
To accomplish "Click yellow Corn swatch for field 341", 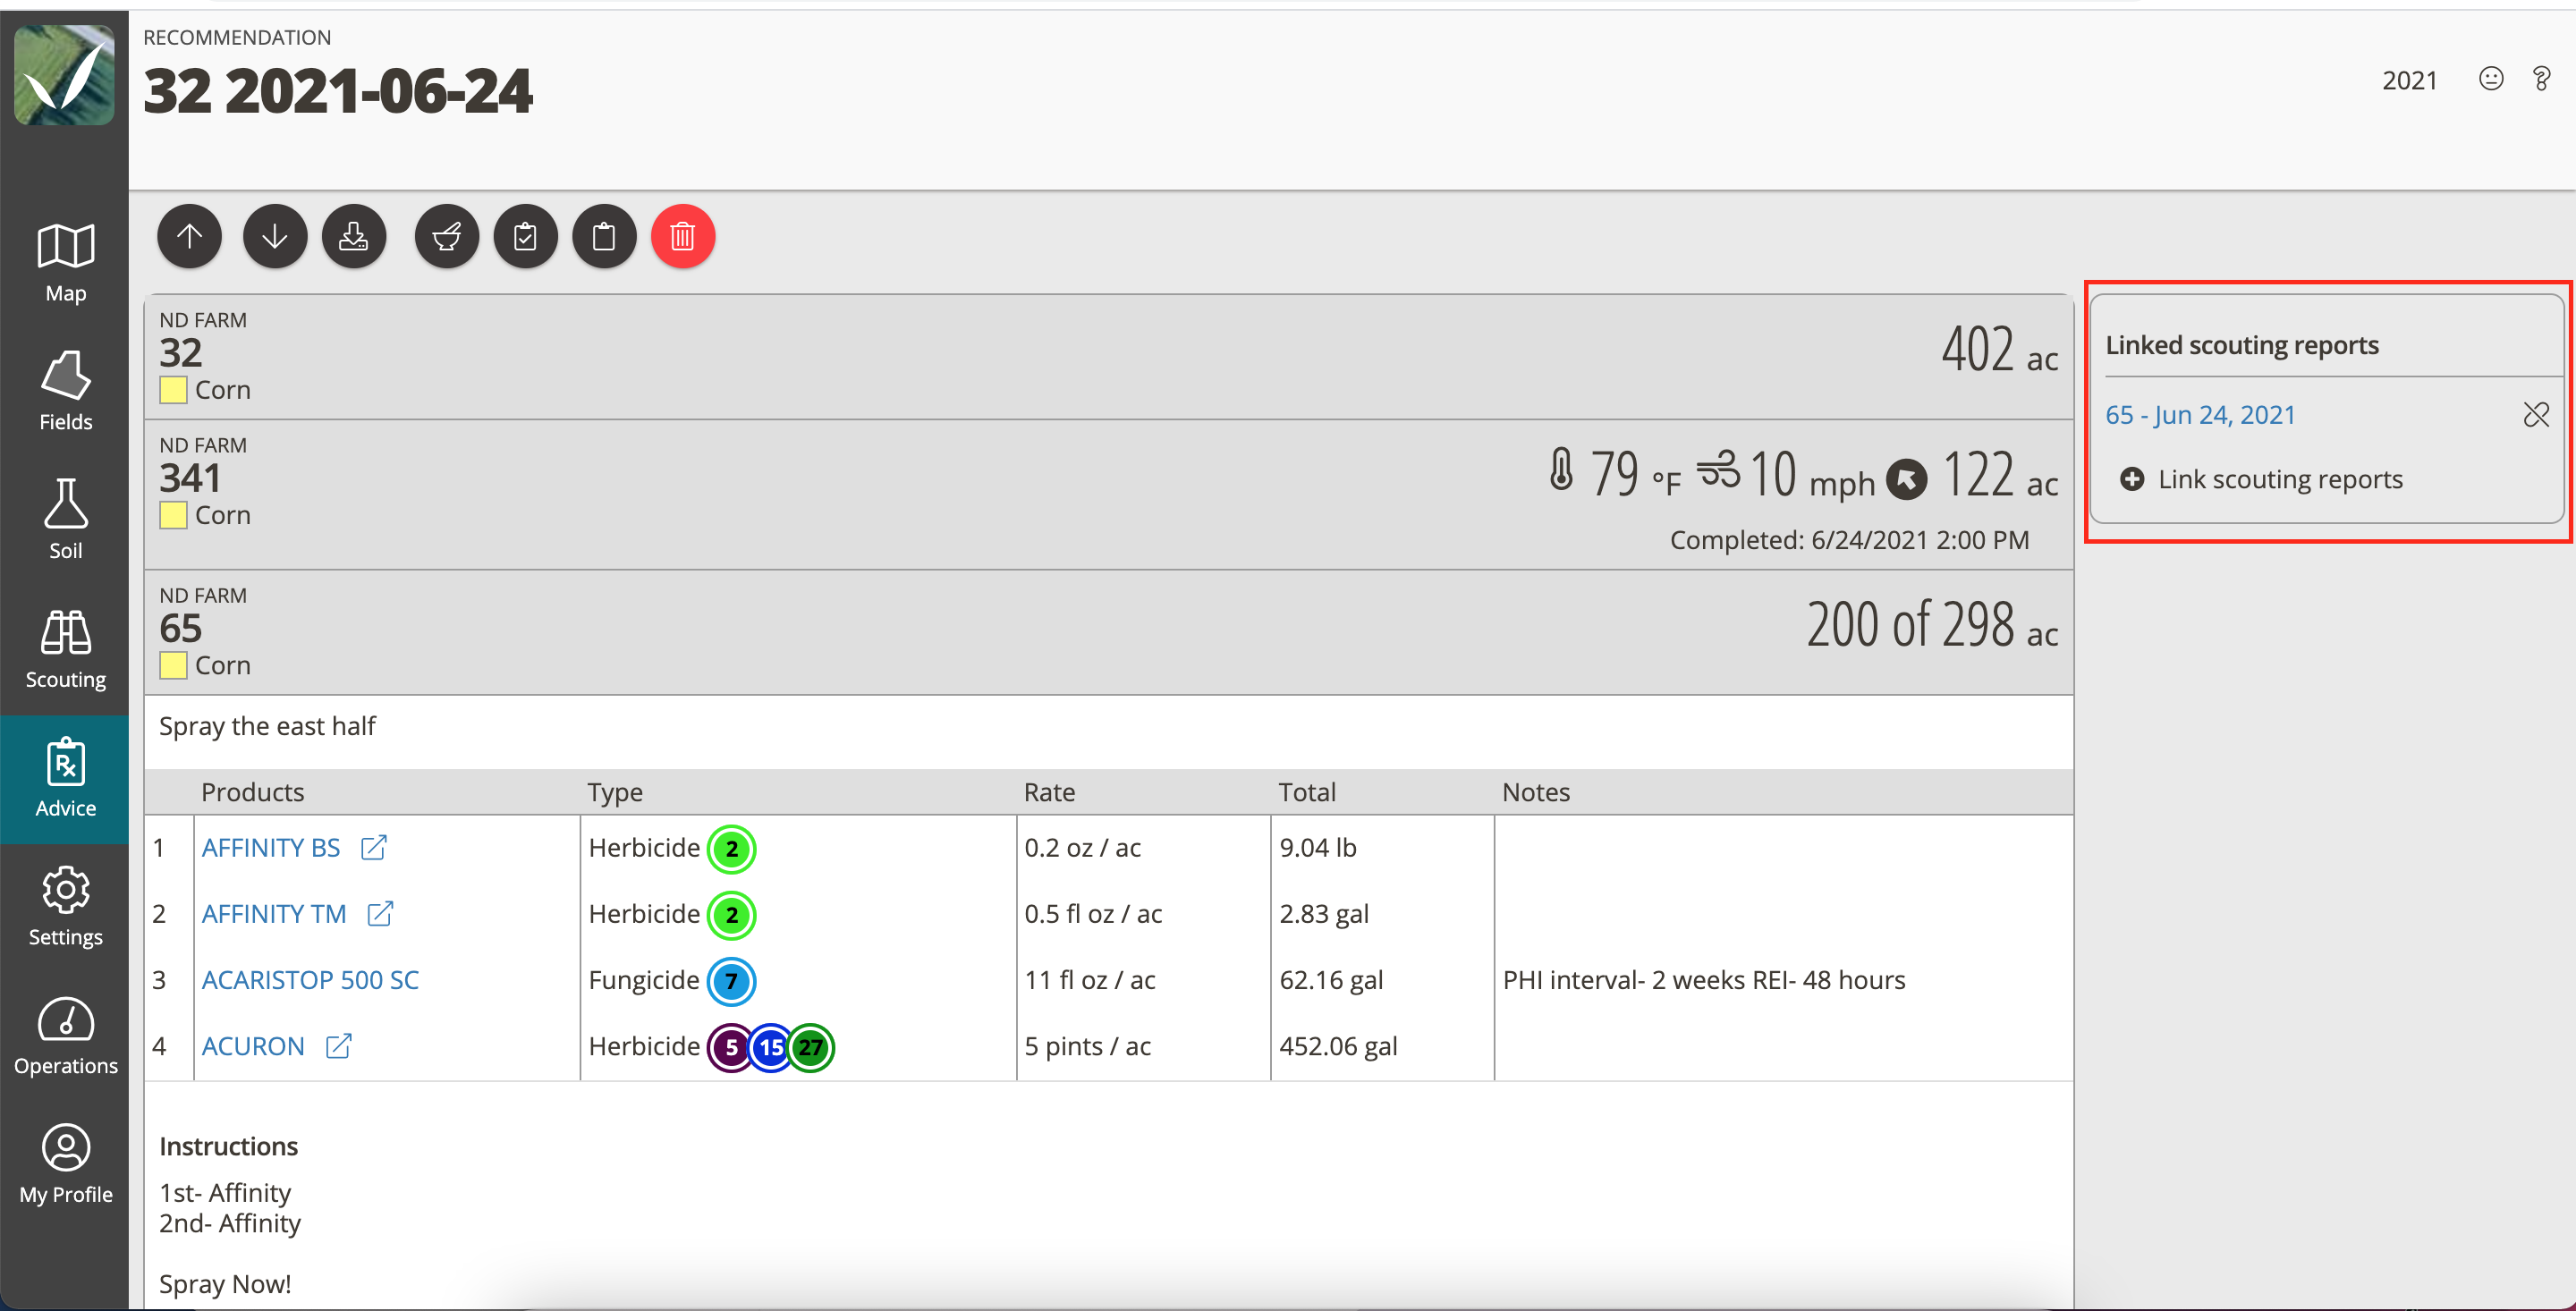I will [x=173, y=515].
